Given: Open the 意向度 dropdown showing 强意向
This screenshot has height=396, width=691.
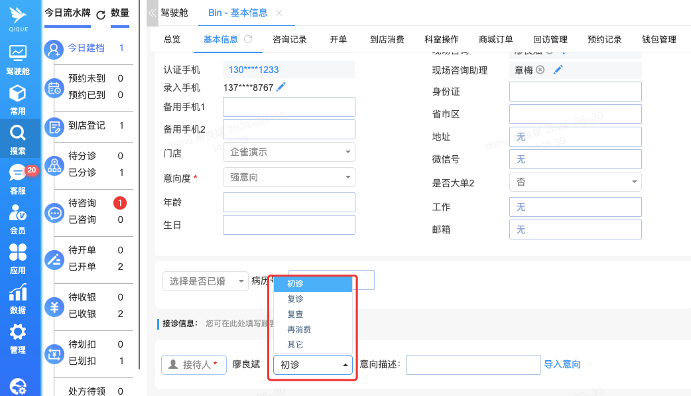Looking at the screenshot, I should tap(289, 177).
